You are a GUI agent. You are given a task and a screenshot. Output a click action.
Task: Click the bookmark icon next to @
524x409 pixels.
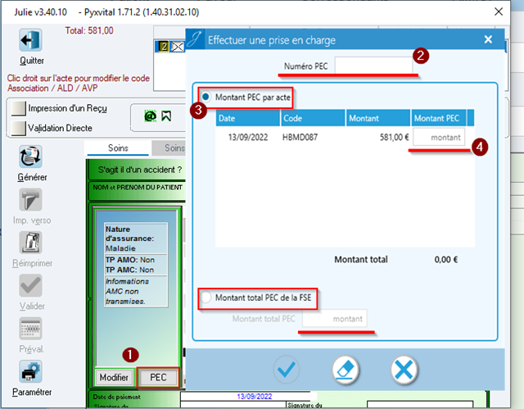pos(166,116)
